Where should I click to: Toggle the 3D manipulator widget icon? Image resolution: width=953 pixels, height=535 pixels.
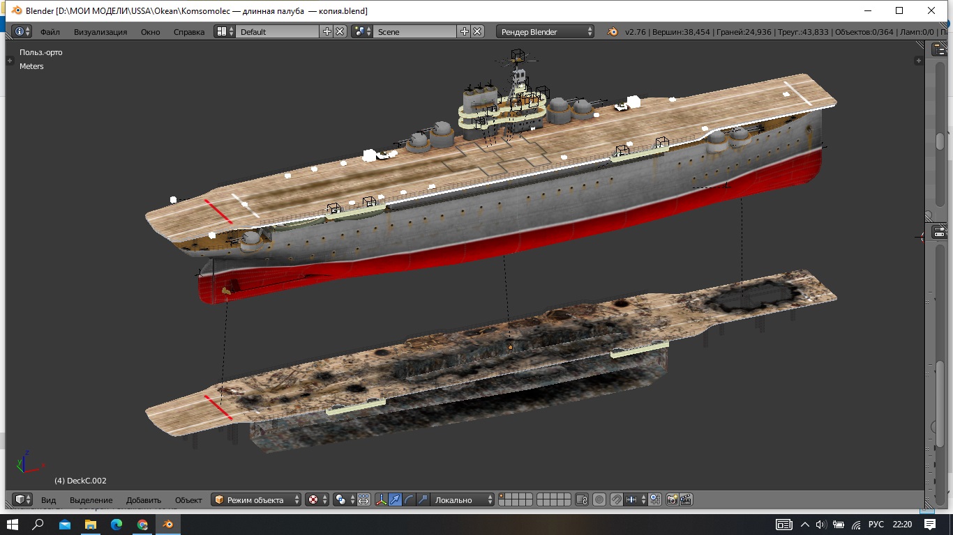point(381,499)
